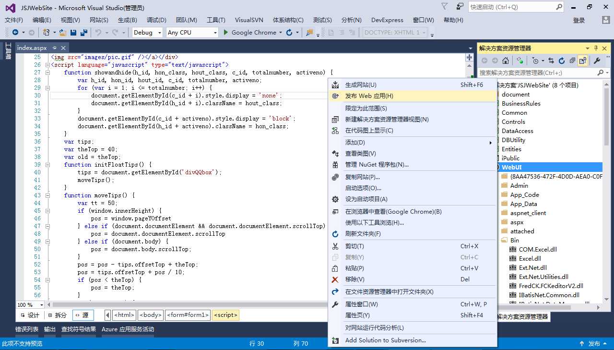Click the Collapse All icon in Solution Explorer
Viewport: 614px width, 350px height.
click(x=571, y=60)
